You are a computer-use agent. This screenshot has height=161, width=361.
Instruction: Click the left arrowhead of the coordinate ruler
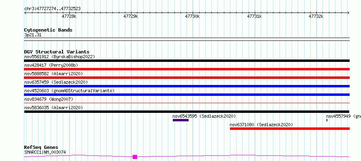coord(25,13)
